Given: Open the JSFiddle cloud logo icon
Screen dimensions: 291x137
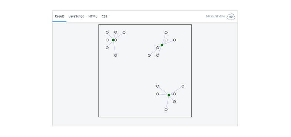Looking at the screenshot, I should [231, 17].
